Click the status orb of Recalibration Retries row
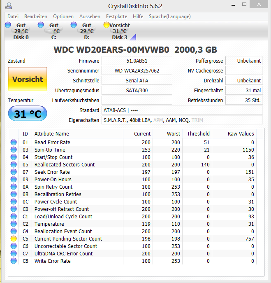The image size is (271, 283). pyautogui.click(x=14, y=194)
